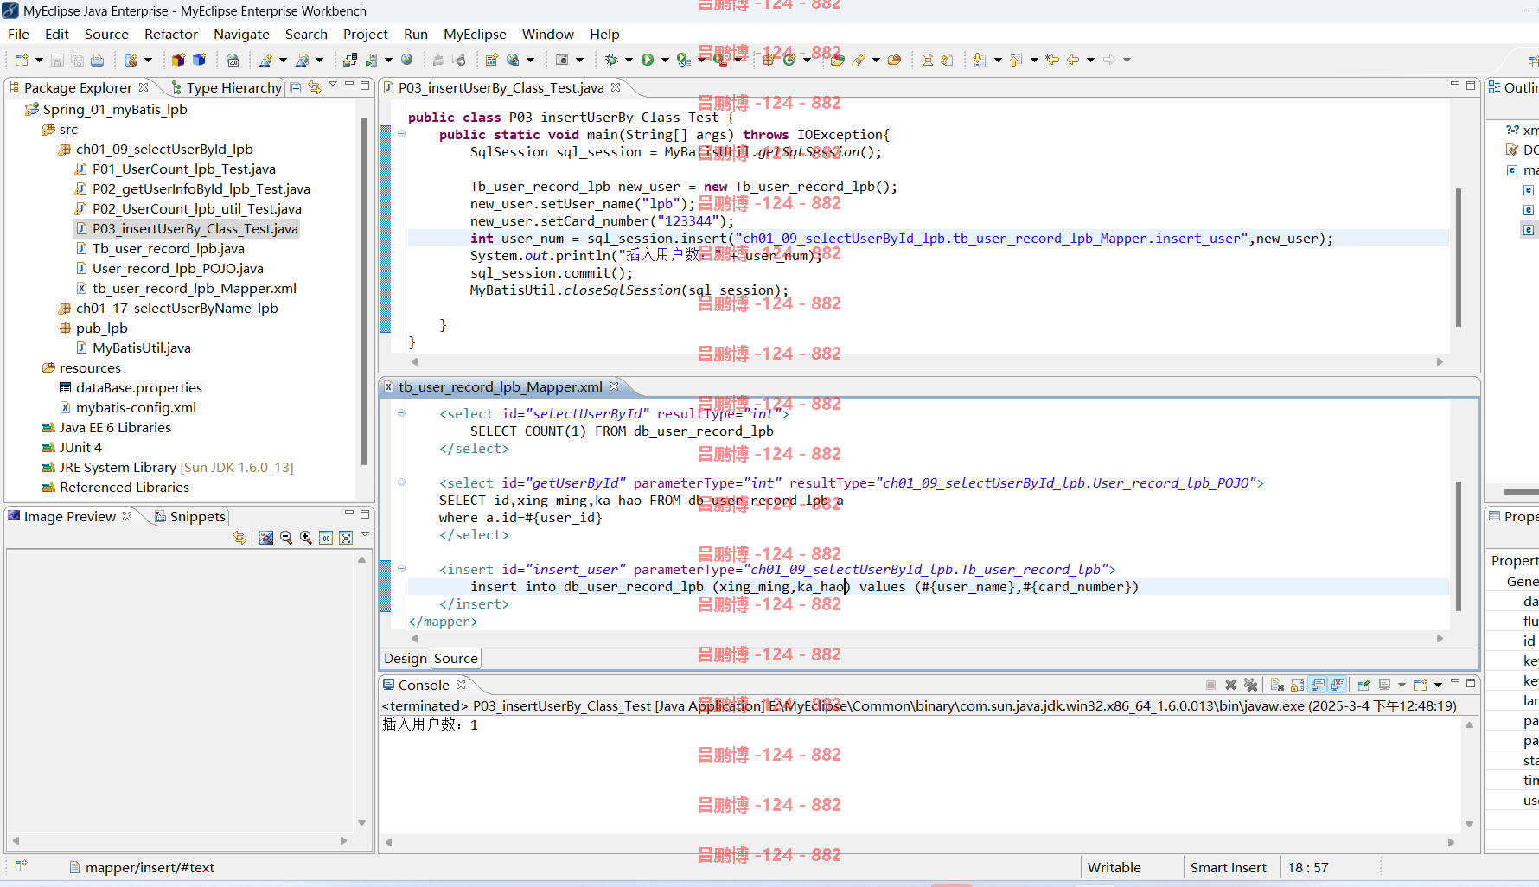The width and height of the screenshot is (1539, 887).
Task: Click the green Run button in toolbar
Action: pos(648,60)
